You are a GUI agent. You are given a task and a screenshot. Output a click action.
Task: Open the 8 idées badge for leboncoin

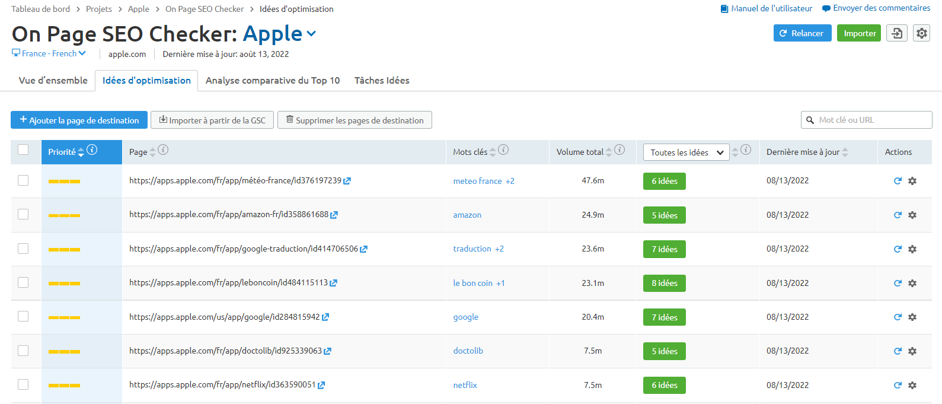(665, 283)
